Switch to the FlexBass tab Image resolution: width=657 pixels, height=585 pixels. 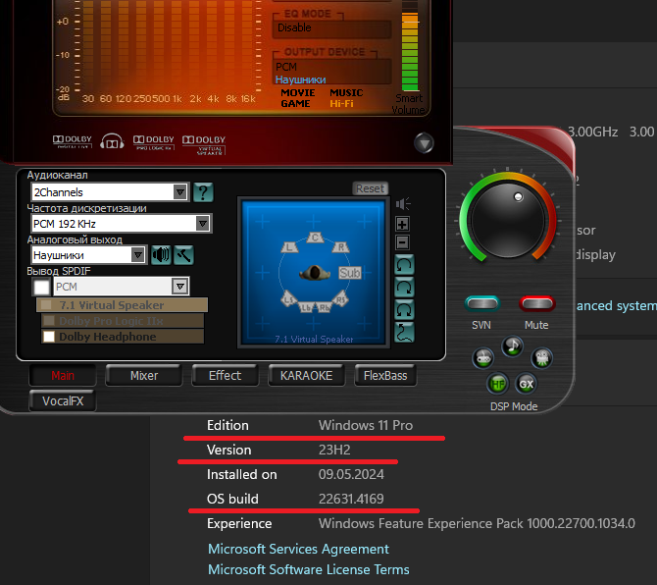pos(385,375)
